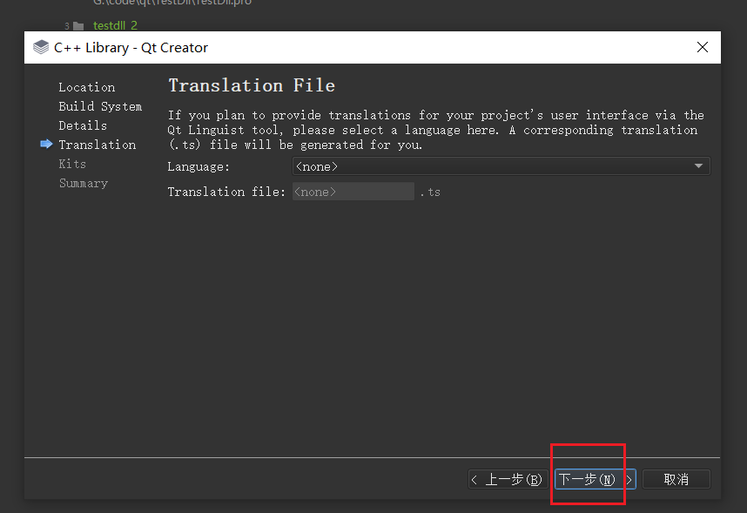Select the Build System wizard step

coord(100,106)
